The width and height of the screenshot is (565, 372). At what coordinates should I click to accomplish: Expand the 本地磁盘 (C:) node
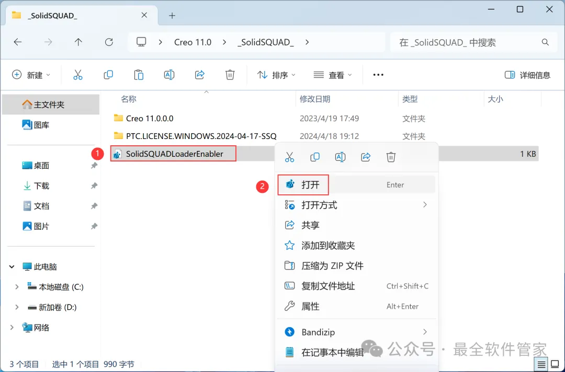click(x=17, y=287)
